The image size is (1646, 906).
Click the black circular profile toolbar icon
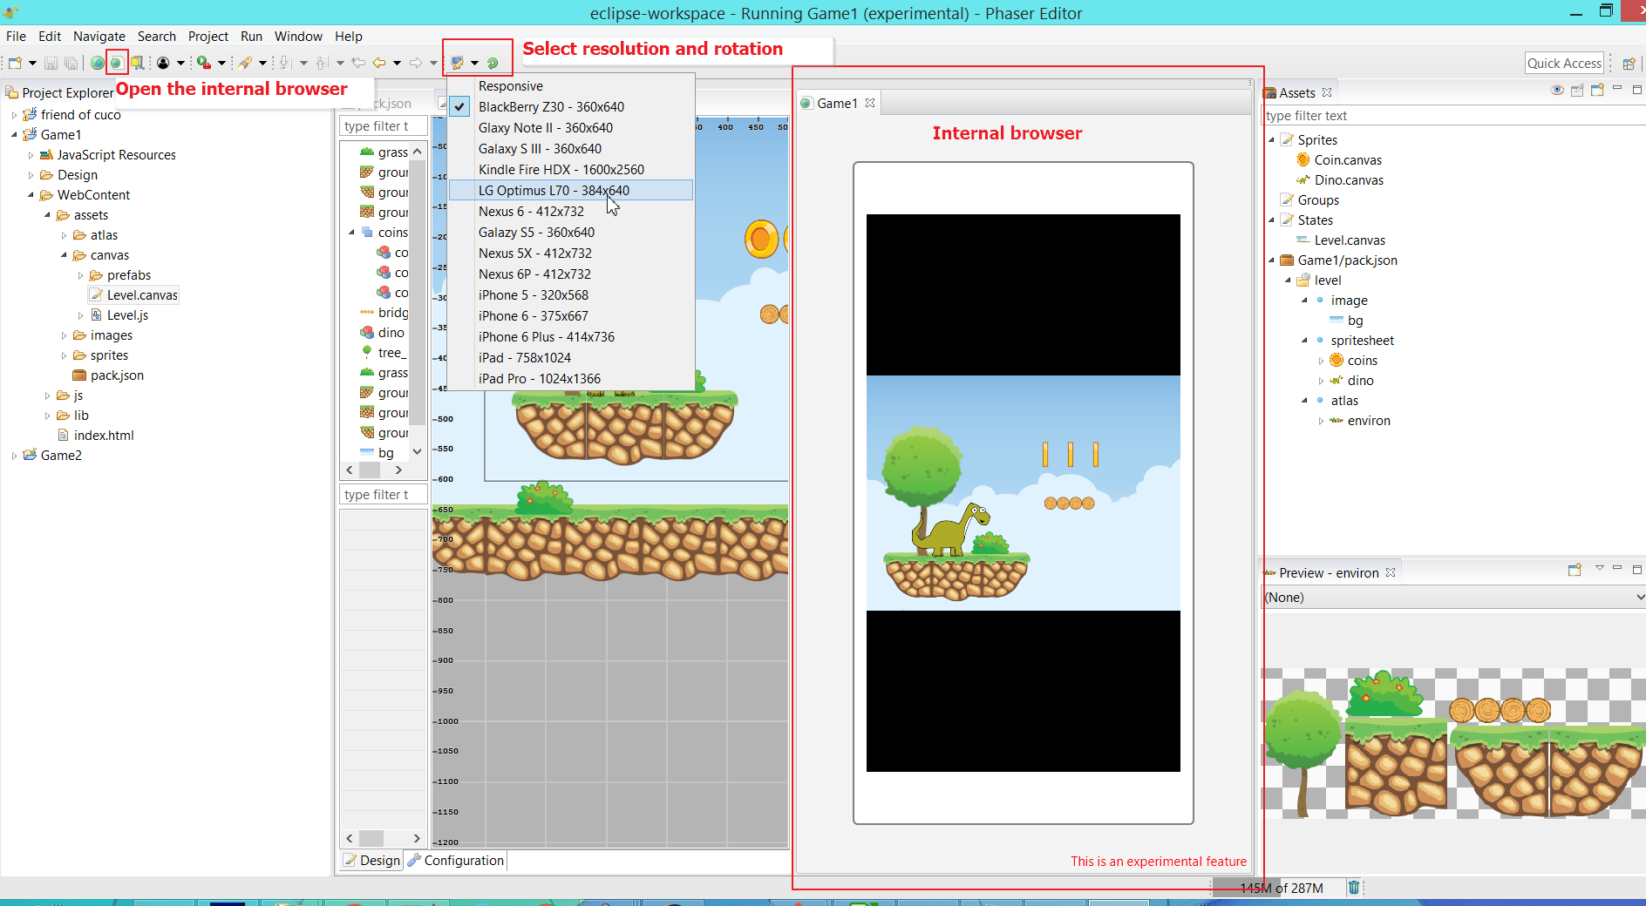click(x=163, y=63)
